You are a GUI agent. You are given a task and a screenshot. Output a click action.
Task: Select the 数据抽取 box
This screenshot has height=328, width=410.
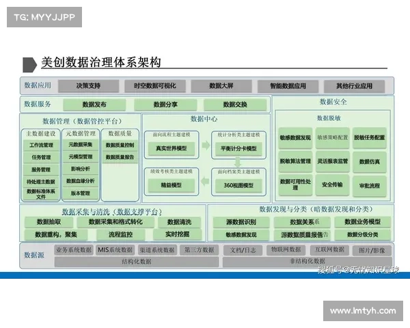(50, 222)
